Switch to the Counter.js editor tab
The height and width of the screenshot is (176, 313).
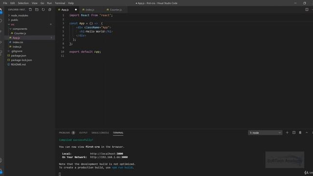(x=115, y=10)
